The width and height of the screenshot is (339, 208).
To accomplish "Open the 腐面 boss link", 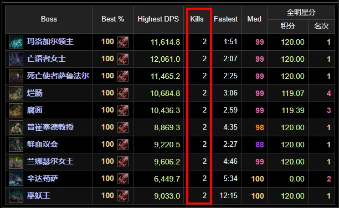I will click(x=34, y=110).
